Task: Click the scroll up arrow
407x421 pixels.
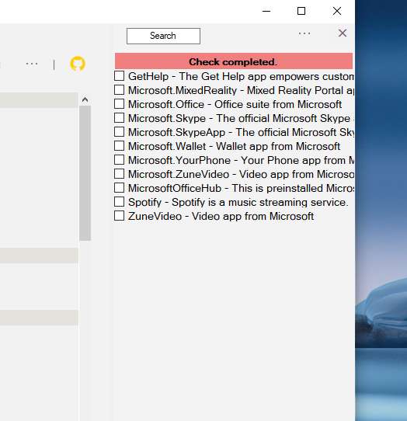Action: (85, 100)
